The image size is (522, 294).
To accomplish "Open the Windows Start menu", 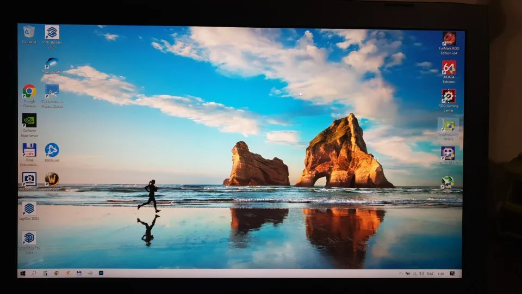I will 23,273.
